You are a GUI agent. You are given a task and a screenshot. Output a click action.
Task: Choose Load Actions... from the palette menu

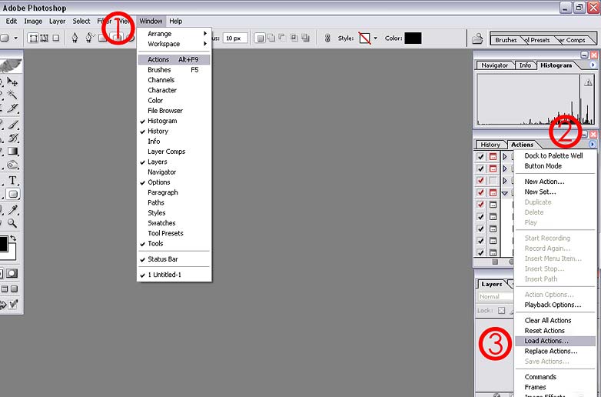coord(546,341)
